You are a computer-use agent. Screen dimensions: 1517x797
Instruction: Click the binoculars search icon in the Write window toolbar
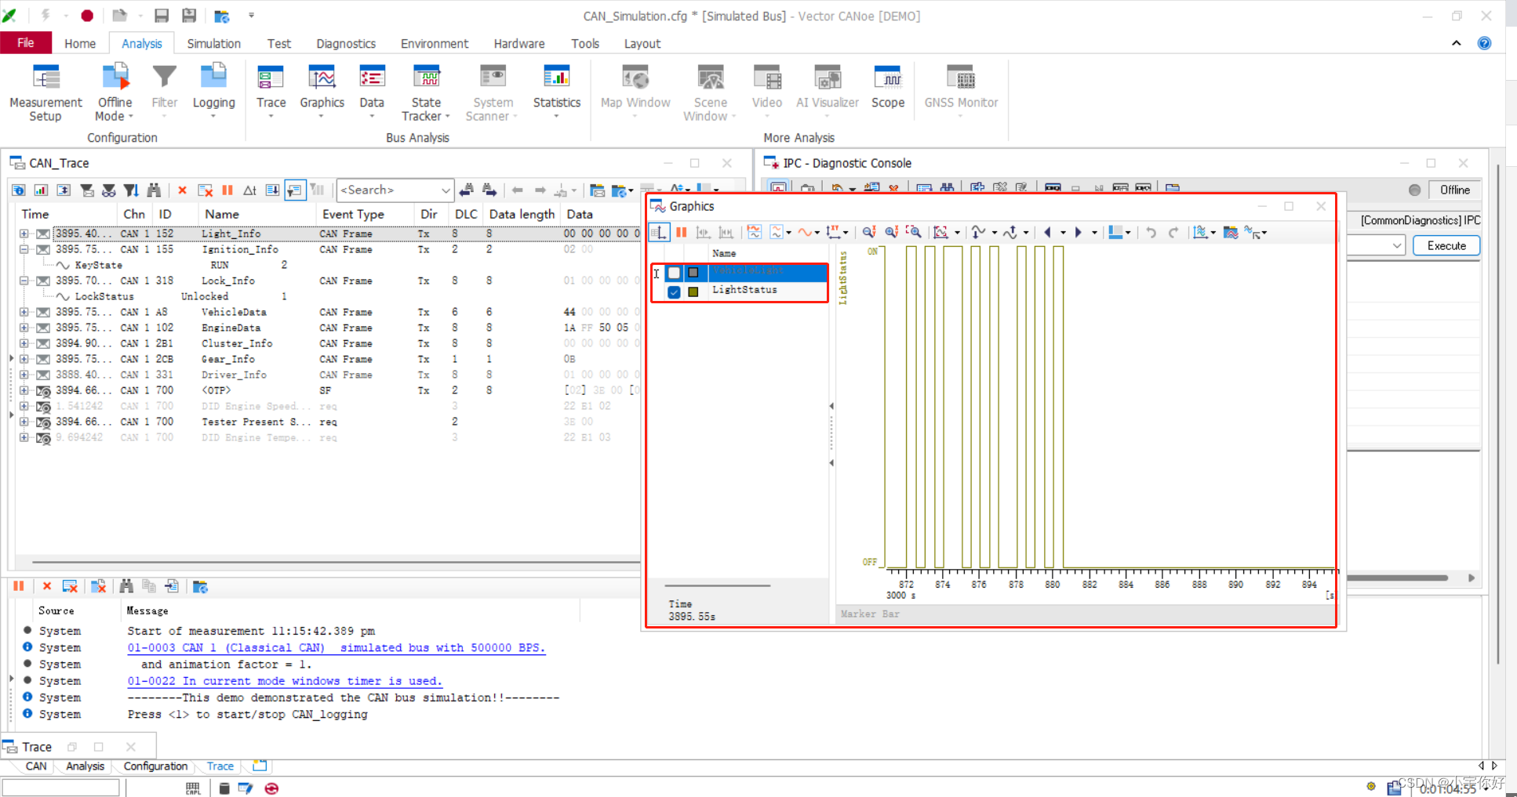pyautogui.click(x=126, y=586)
